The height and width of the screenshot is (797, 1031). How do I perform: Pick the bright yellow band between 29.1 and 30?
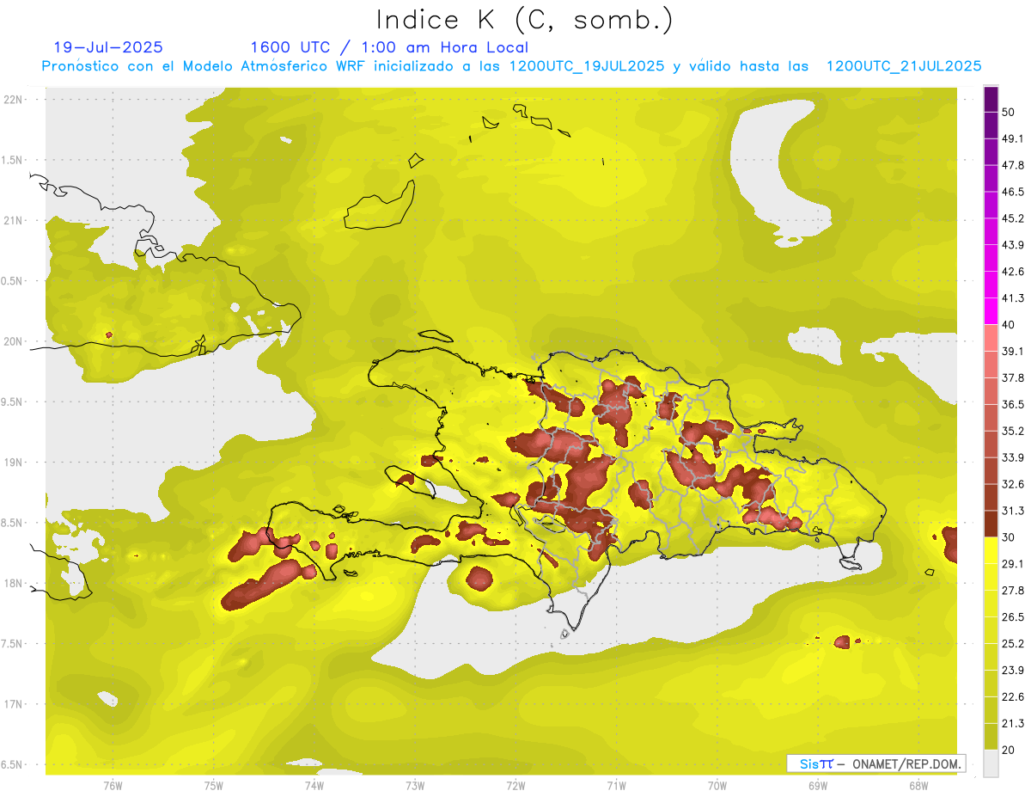[x=991, y=550]
